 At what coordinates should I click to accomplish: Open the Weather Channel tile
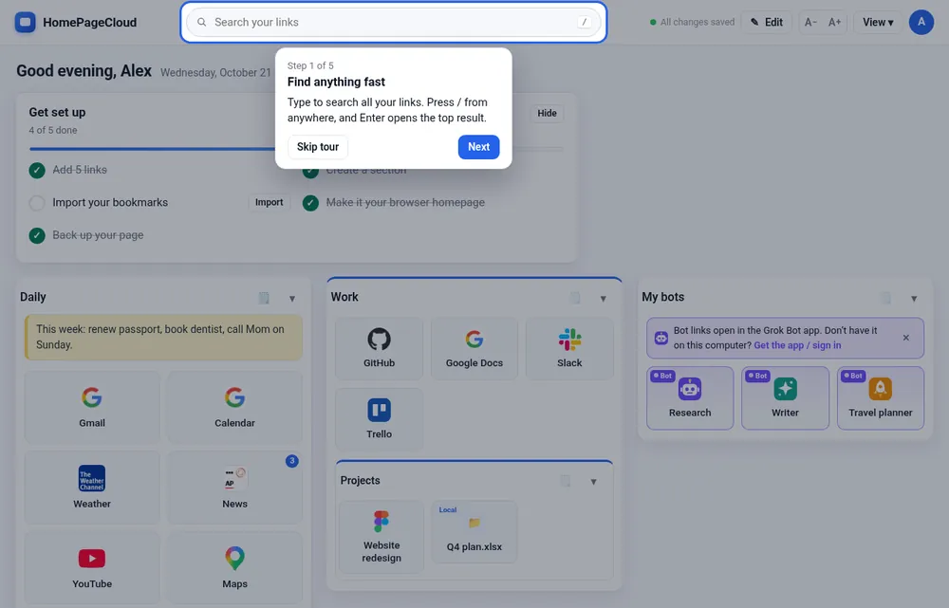[x=92, y=487]
